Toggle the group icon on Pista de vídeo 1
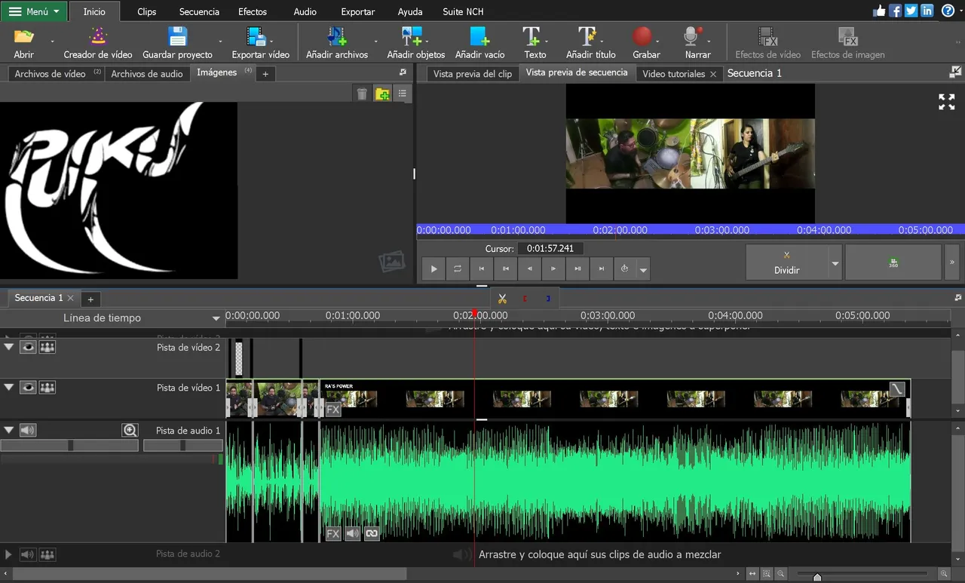This screenshot has width=965, height=583. 47,387
